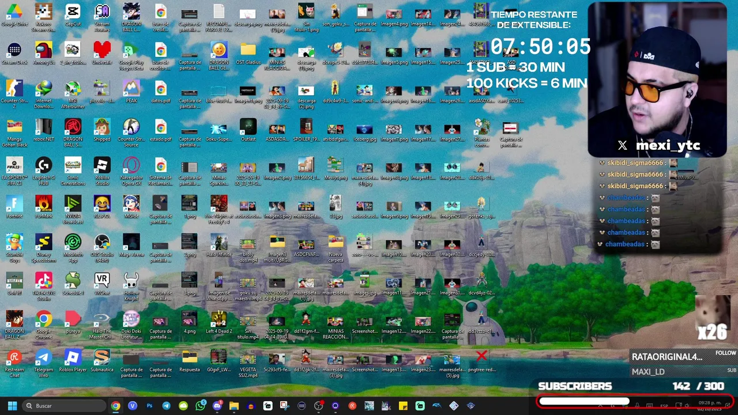Screen dimensions: 738x415
Task: Open FurMark benchmark shortcut
Action: click(44, 207)
